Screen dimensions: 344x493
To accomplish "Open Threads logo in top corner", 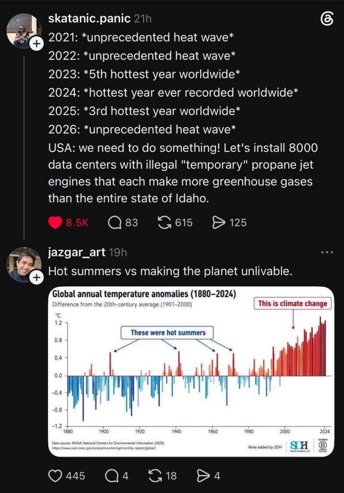I will click(327, 19).
